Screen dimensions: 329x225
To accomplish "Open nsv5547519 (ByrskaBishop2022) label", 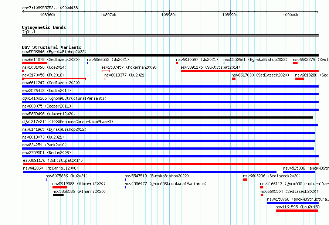I will [x=157, y=176].
